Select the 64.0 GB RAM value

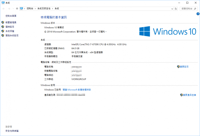click(75, 48)
